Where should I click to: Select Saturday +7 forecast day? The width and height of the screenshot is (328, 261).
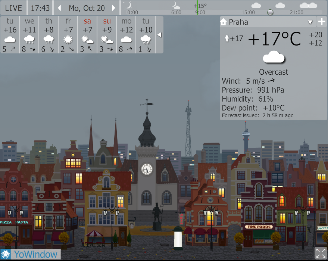87,35
